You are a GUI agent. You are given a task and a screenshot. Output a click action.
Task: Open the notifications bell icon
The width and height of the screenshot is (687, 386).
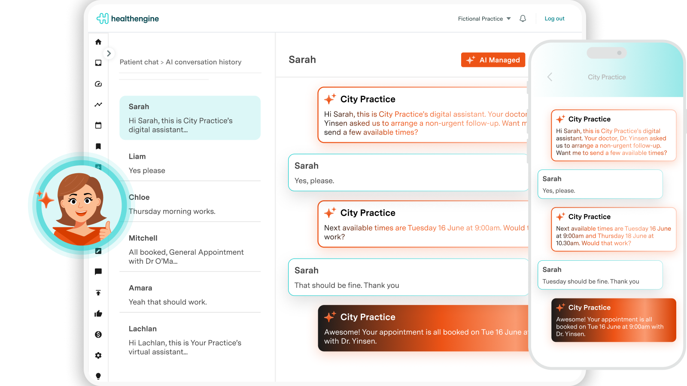point(523,18)
